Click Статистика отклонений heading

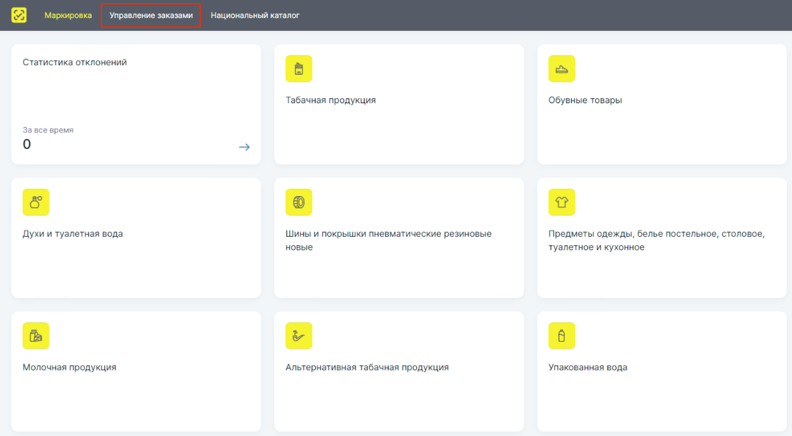(x=75, y=63)
